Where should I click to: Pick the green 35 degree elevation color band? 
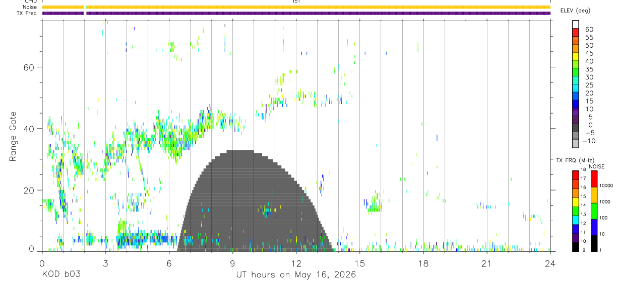coord(576,73)
